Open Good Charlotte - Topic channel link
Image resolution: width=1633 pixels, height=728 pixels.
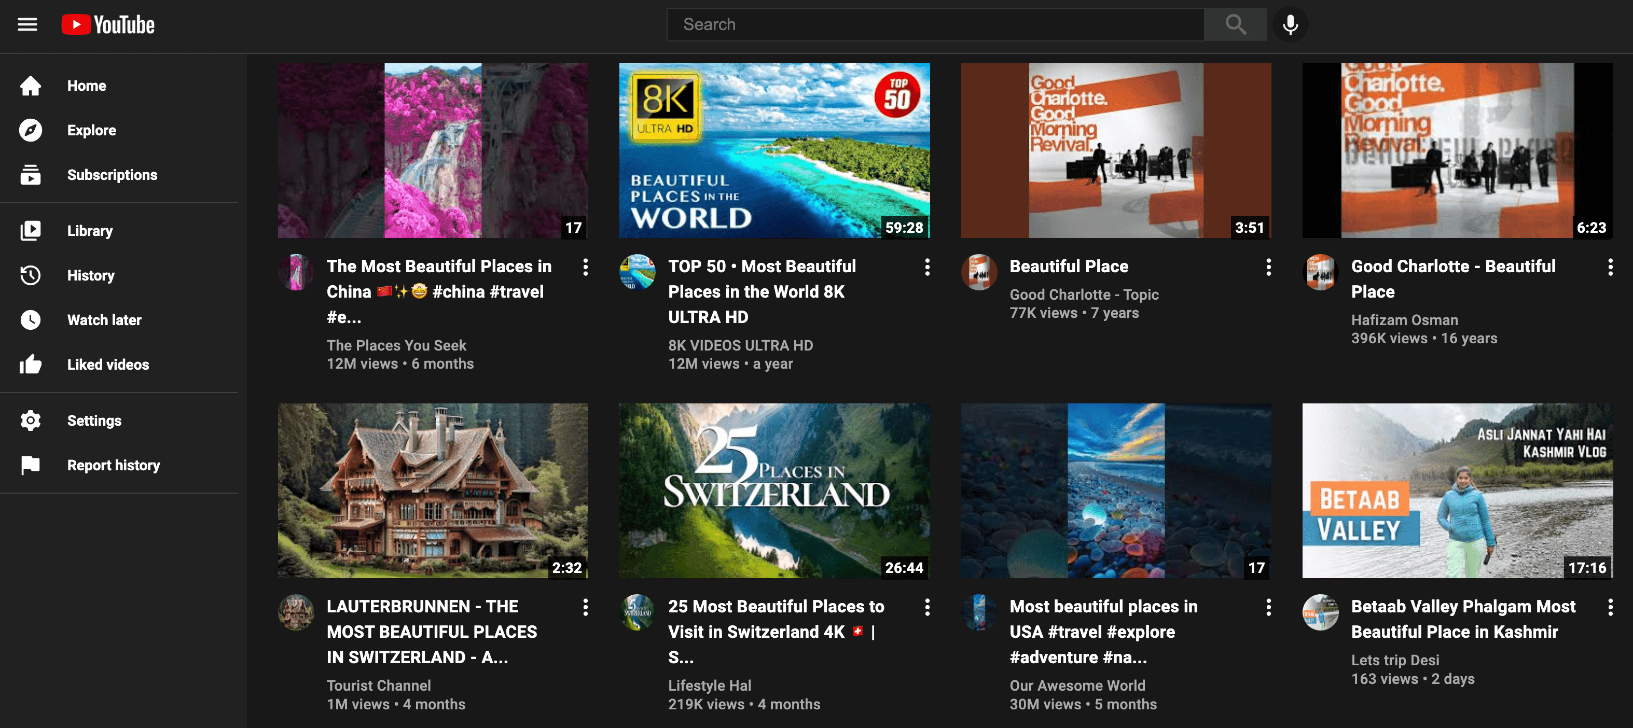tap(1083, 295)
